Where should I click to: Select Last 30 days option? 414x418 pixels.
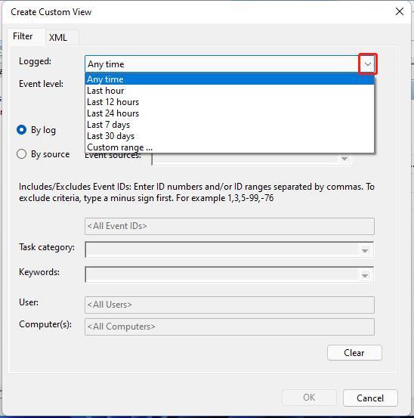tap(230, 136)
